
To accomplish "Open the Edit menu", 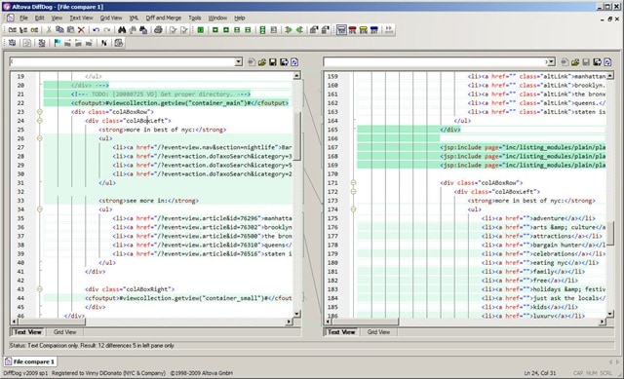I will (39, 18).
